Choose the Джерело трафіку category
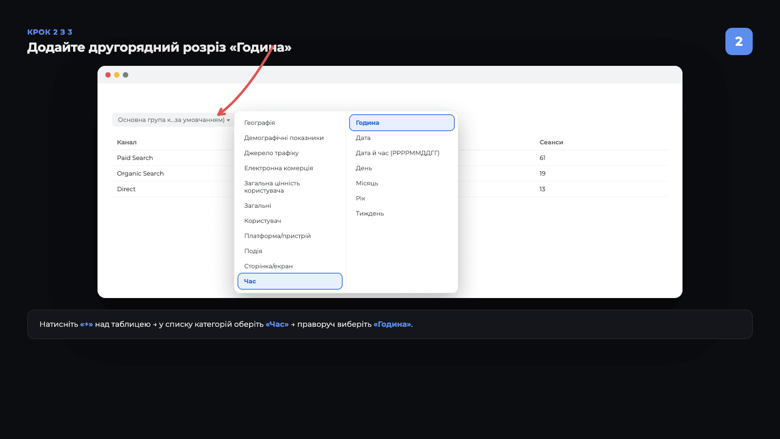The width and height of the screenshot is (780, 439). 271,153
